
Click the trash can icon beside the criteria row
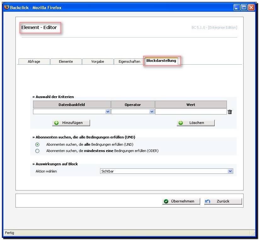pos(230,112)
